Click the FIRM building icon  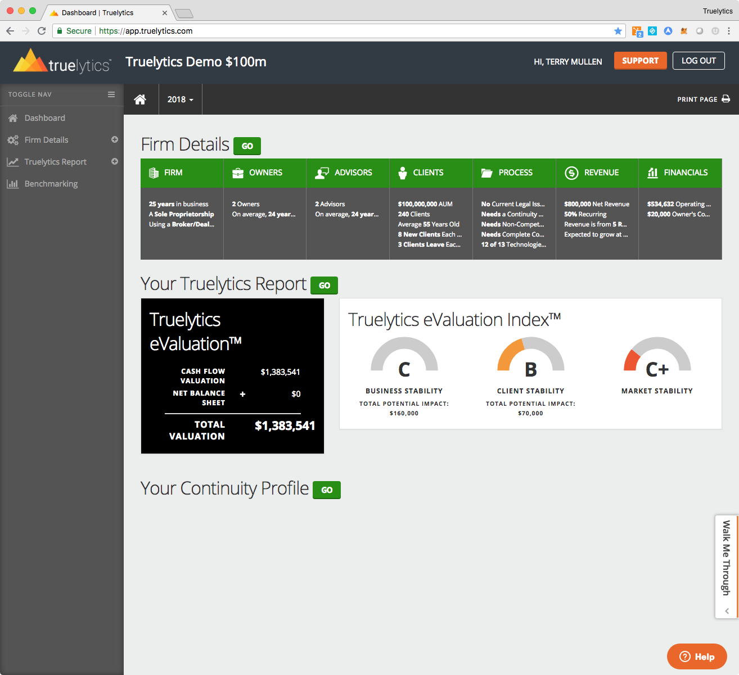coord(154,173)
